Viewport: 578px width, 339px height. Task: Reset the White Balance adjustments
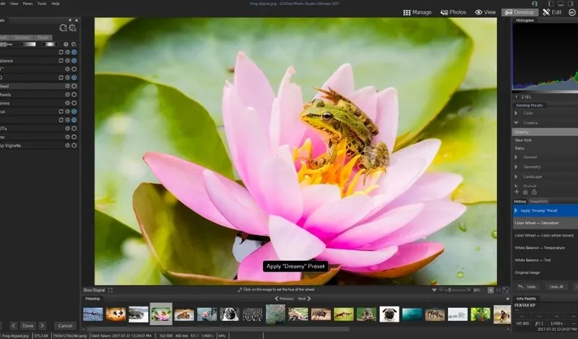61,61
